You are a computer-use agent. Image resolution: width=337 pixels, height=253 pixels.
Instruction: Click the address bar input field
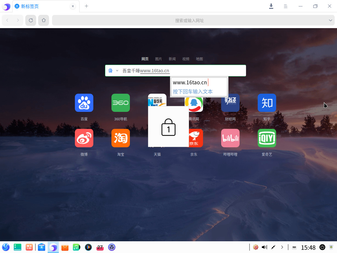[x=189, y=20]
